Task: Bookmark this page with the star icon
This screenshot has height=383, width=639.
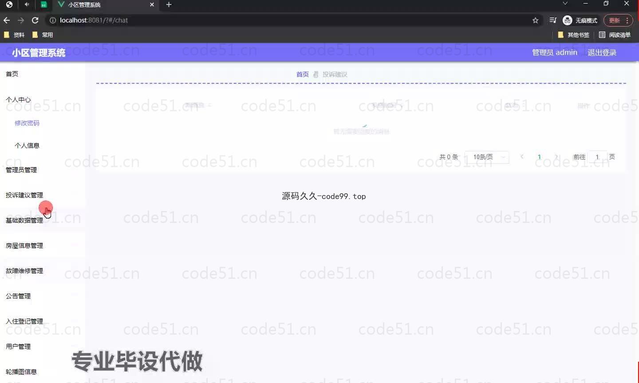Action: pyautogui.click(x=536, y=20)
